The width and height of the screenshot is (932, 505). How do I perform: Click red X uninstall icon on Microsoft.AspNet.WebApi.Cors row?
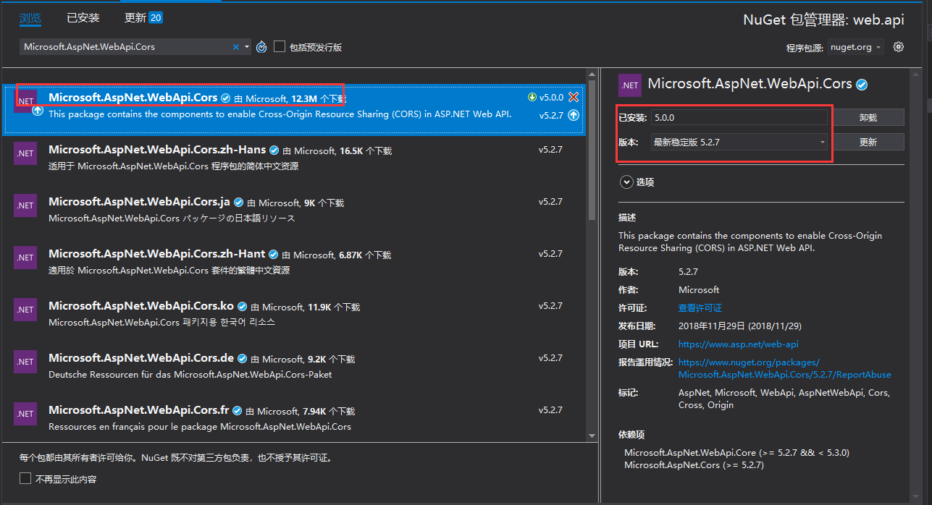pos(574,97)
